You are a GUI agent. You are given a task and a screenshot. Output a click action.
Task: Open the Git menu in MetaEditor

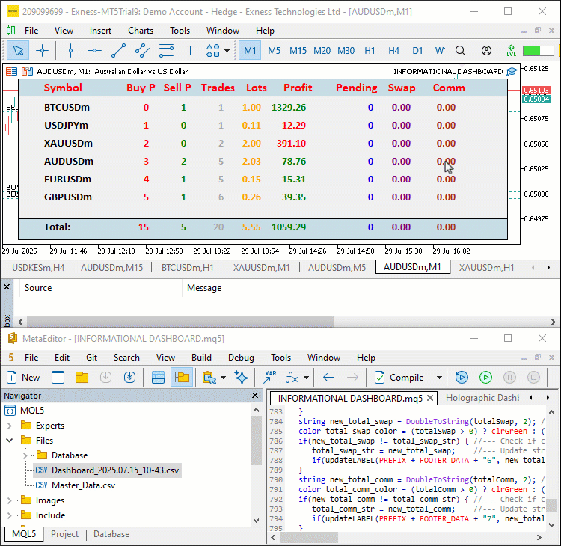(91, 357)
